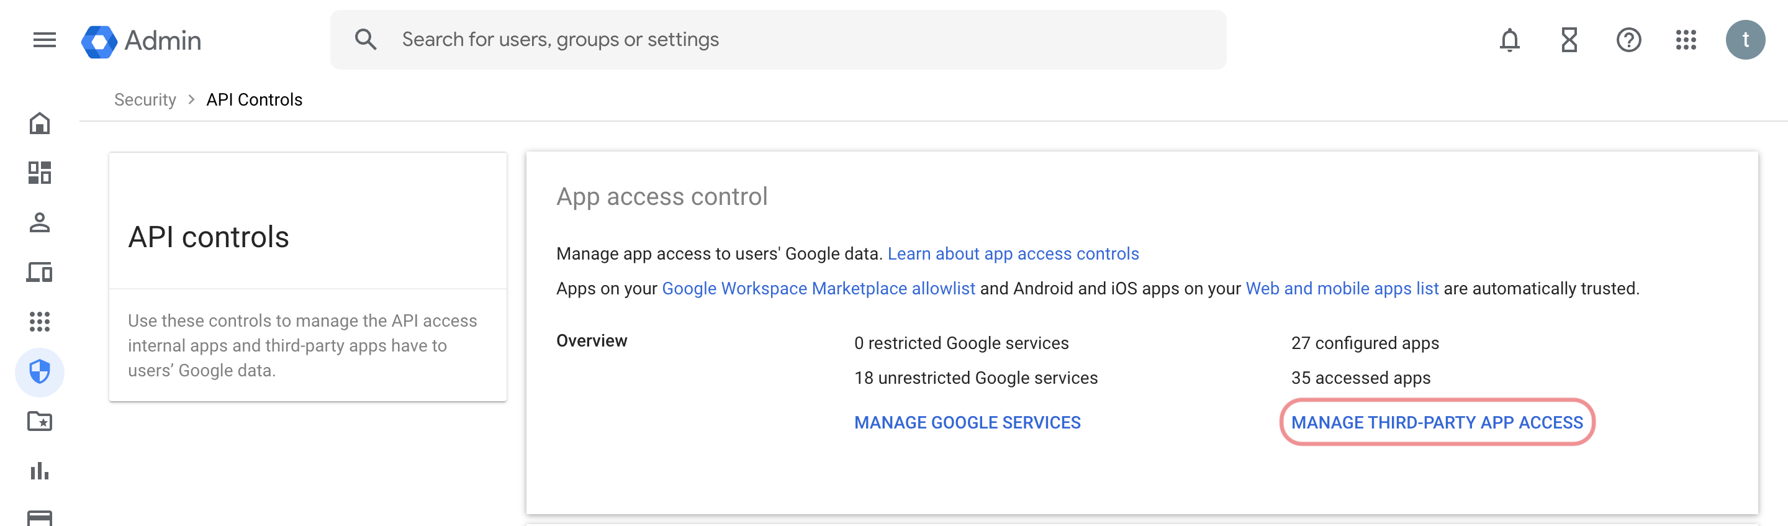Open Reporting bar chart in sidebar

(x=40, y=471)
